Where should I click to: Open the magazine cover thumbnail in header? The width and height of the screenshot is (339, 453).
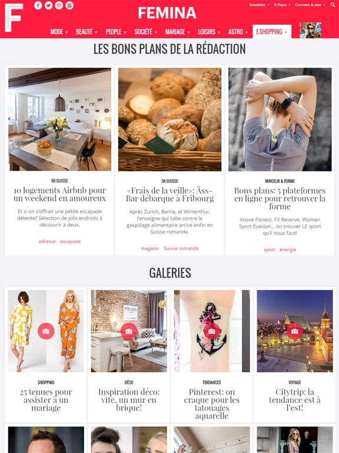(310, 30)
